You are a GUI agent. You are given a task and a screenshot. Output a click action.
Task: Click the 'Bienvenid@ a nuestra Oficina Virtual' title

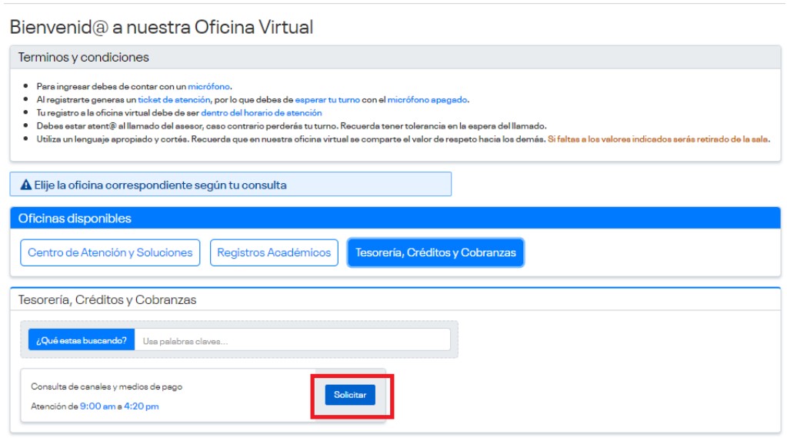[162, 27]
